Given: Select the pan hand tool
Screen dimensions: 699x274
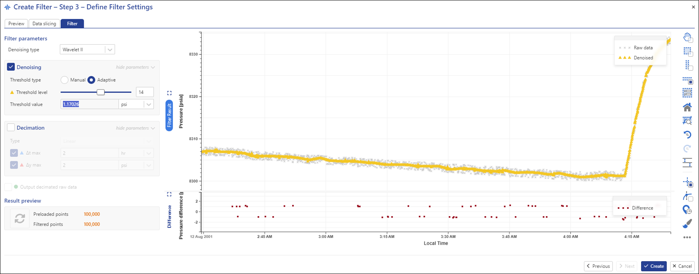Looking at the screenshot, I should point(687,38).
